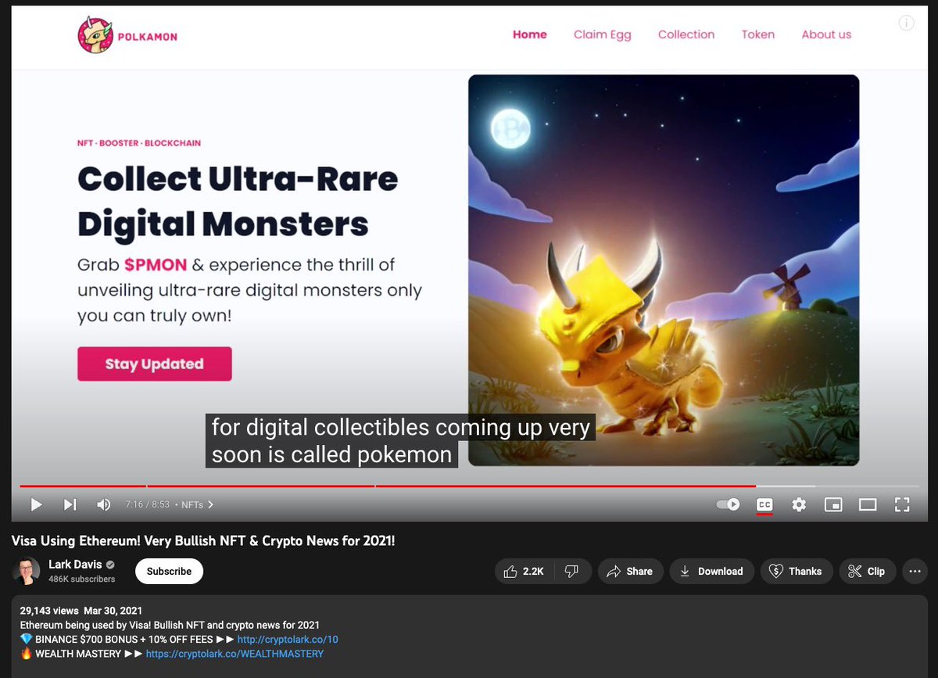Viewport: 938px width, 678px height.
Task: Open the WEALTHMASTERY link
Action: click(x=234, y=654)
